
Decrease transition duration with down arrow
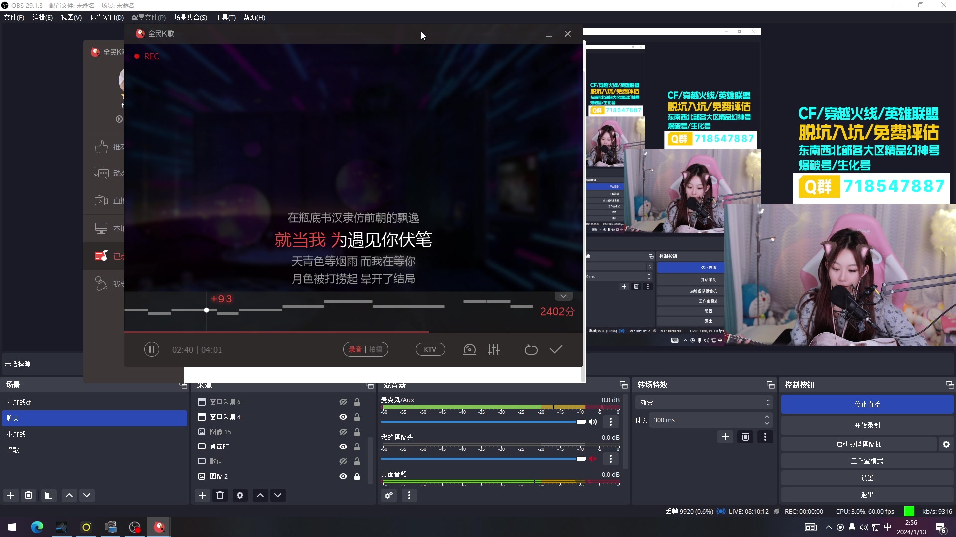(x=767, y=424)
